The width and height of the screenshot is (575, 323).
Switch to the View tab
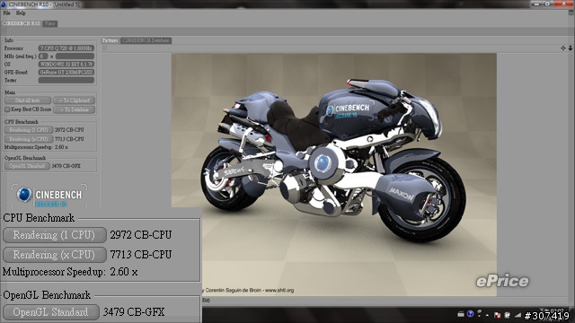pyautogui.click(x=50, y=23)
